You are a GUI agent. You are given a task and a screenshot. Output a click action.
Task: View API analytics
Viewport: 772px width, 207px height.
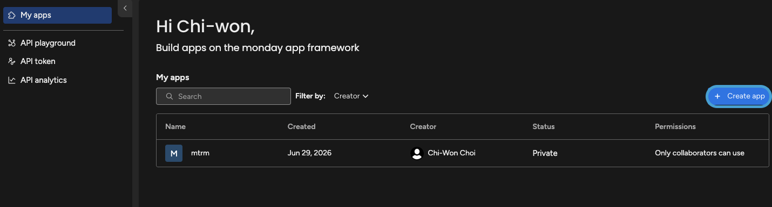coord(43,80)
